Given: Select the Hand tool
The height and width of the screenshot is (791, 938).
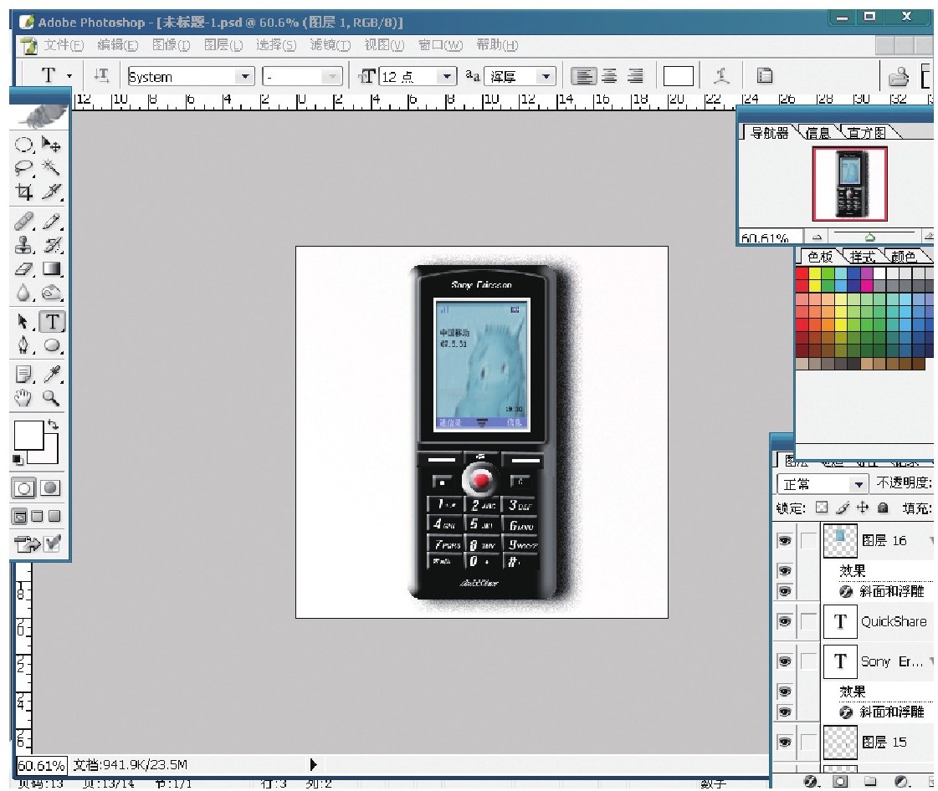Looking at the screenshot, I should (24, 398).
